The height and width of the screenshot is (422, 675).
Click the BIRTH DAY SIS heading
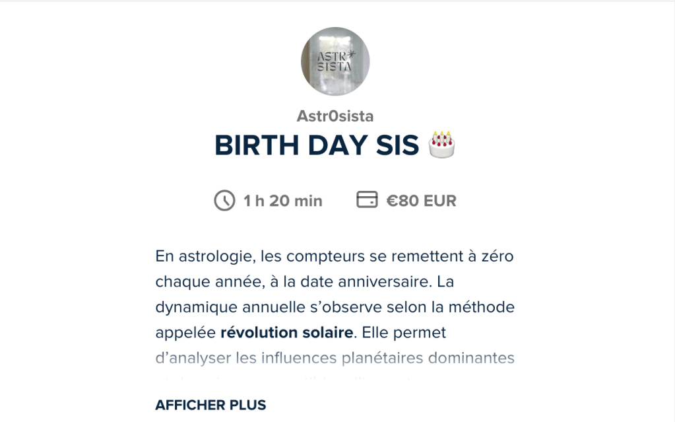(317, 146)
